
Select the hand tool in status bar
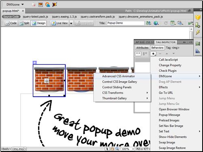tap(112, 149)
